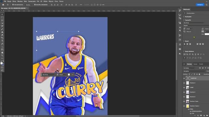The width and height of the screenshot is (209, 117).
Task: Click the fx layer style icon at Layers bottom
Action: coord(198,116)
